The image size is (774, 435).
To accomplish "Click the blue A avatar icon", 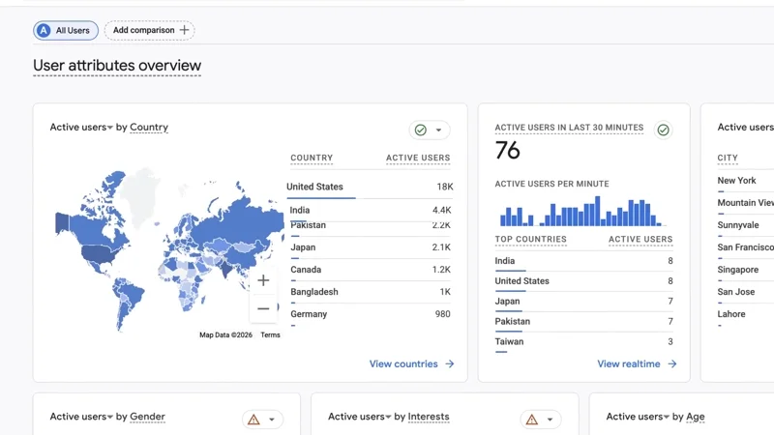I will 44,31.
